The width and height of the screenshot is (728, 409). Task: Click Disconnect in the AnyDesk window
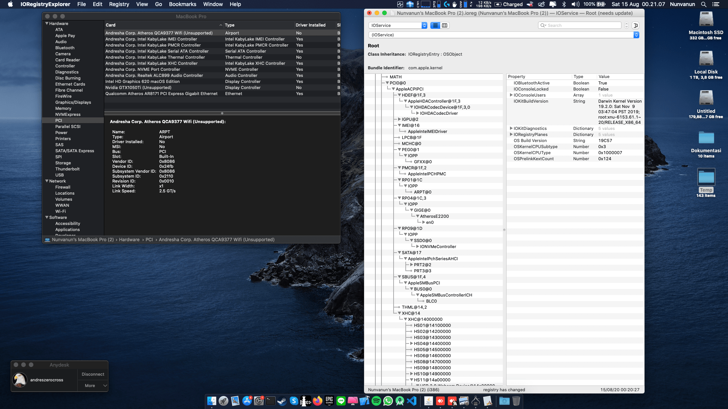pos(93,374)
